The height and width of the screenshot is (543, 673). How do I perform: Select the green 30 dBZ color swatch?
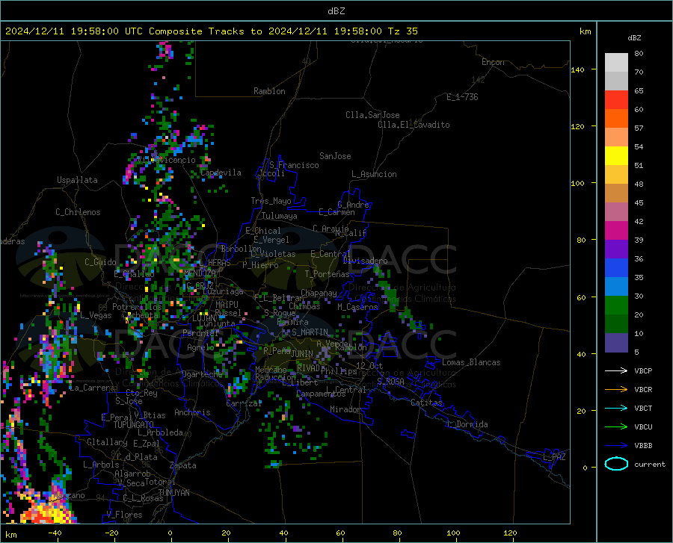pyautogui.click(x=616, y=305)
